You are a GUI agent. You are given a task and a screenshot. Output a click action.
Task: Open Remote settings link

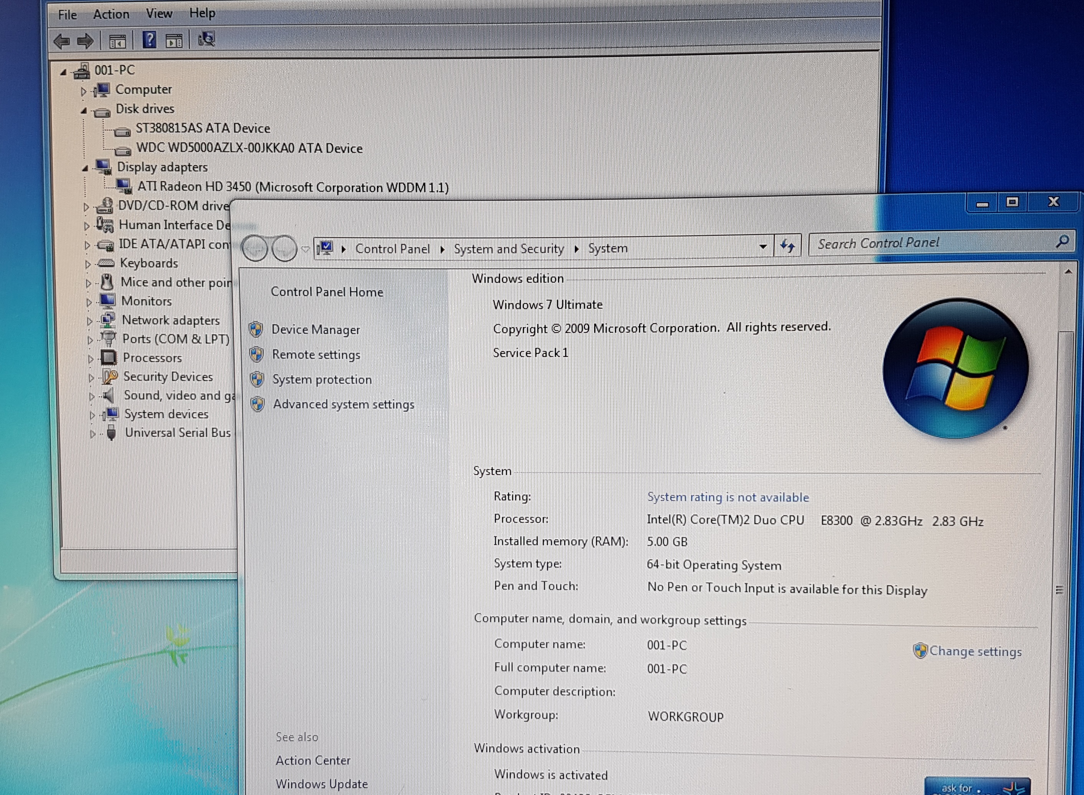click(x=316, y=355)
